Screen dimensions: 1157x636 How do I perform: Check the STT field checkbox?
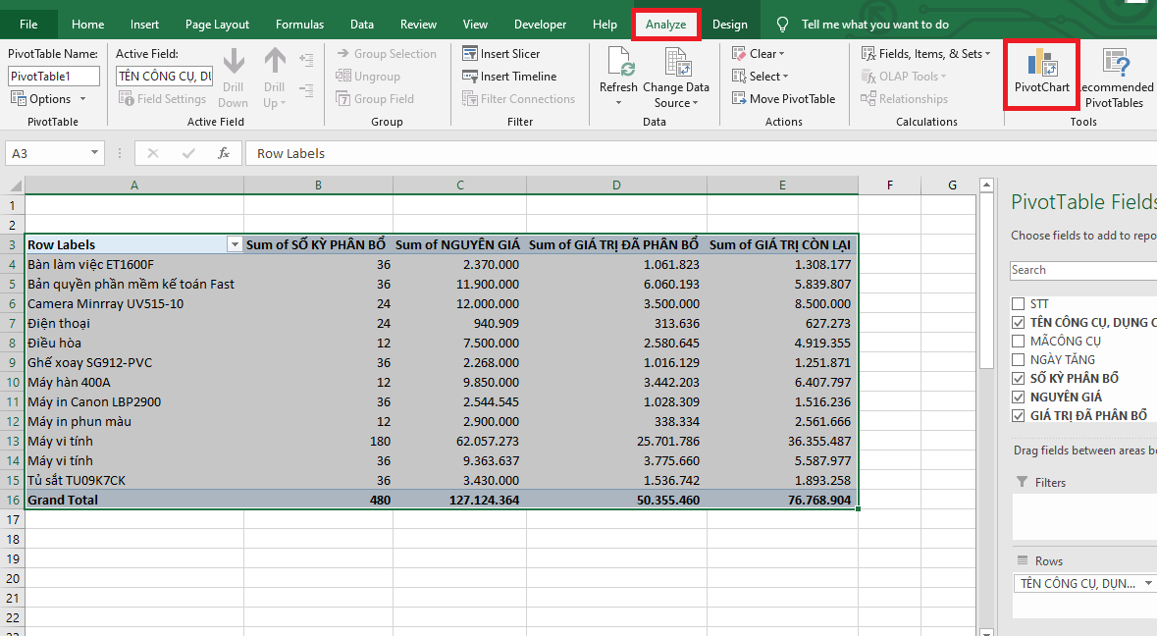1018,304
